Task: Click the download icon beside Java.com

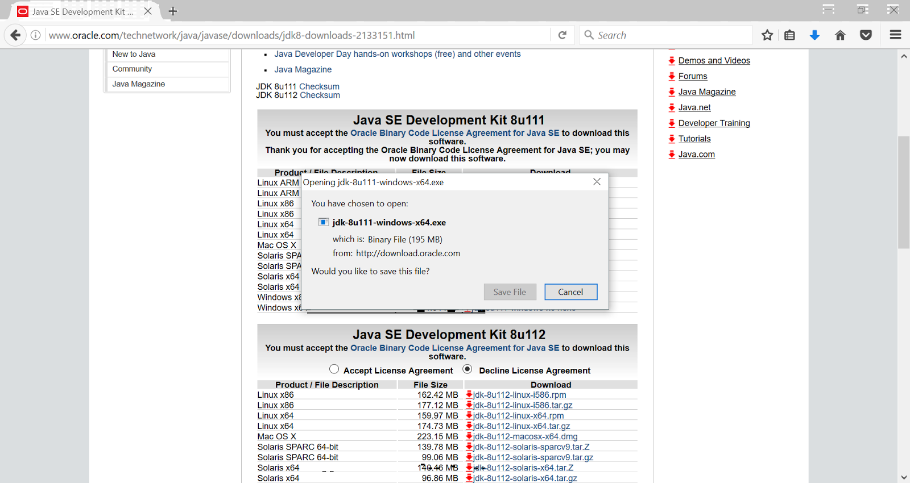Action: point(672,154)
